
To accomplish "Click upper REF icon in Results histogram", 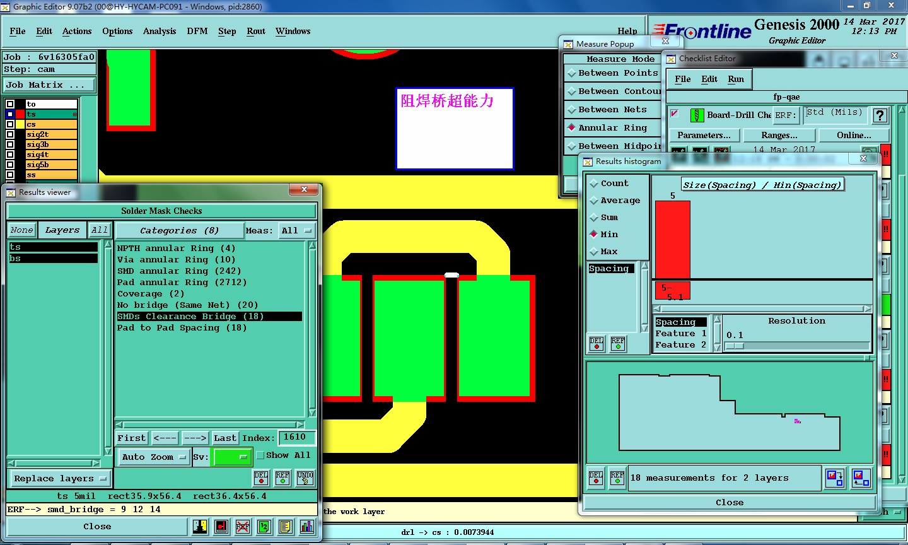I will click(618, 343).
